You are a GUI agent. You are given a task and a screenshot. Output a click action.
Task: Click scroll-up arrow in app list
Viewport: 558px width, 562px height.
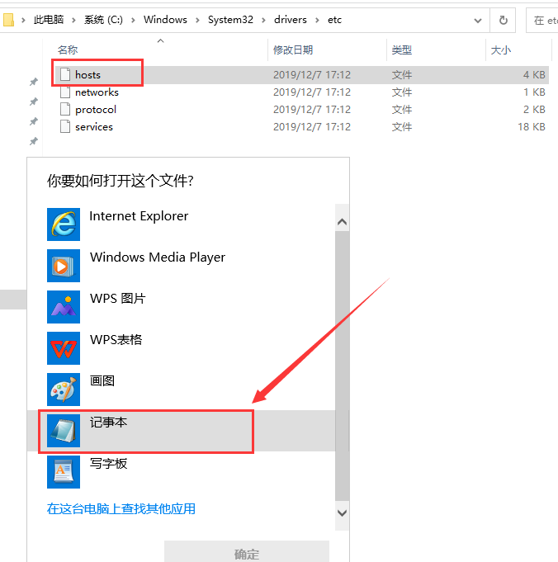pyautogui.click(x=342, y=222)
